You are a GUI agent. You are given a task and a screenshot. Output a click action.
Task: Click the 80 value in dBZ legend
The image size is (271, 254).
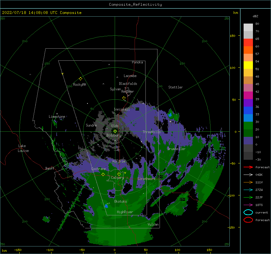click(257, 24)
